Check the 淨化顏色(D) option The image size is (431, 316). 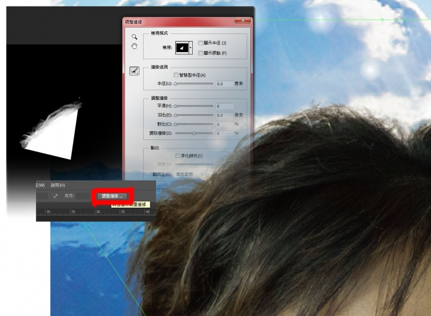click(178, 156)
